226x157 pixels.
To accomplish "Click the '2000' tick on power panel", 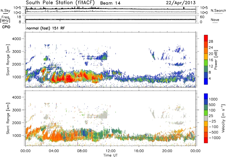I will (x=16, y=64).
